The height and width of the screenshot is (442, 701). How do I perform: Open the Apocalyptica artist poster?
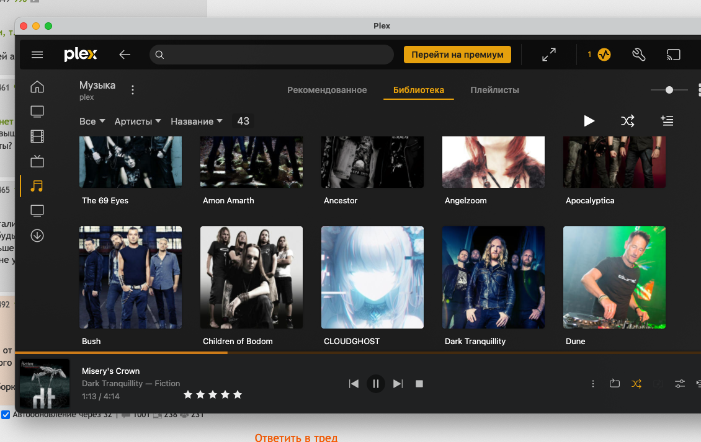pyautogui.click(x=614, y=162)
